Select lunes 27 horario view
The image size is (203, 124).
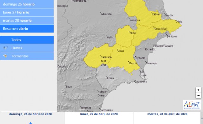(27, 12)
